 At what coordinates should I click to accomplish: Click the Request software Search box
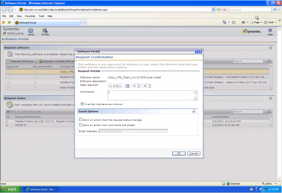click(248, 61)
